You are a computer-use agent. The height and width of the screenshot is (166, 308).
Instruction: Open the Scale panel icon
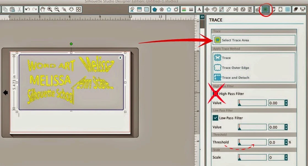pos(221,9)
